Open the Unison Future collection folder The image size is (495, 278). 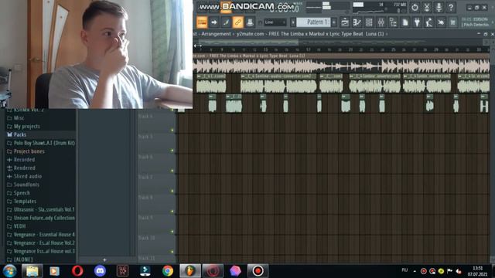pyautogui.click(x=40, y=218)
